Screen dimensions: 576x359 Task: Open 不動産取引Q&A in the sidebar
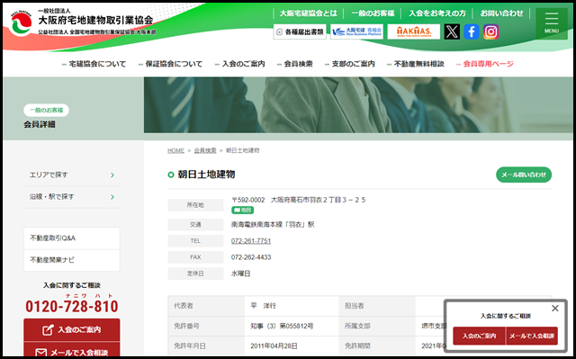click(72, 238)
